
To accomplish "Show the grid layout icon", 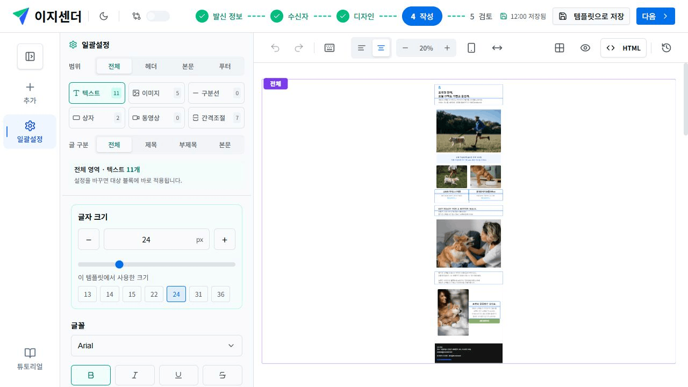I will (x=560, y=48).
